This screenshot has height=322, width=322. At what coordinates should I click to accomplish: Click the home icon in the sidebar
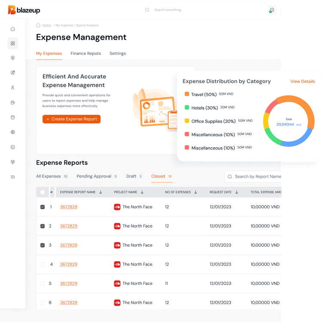point(13,29)
